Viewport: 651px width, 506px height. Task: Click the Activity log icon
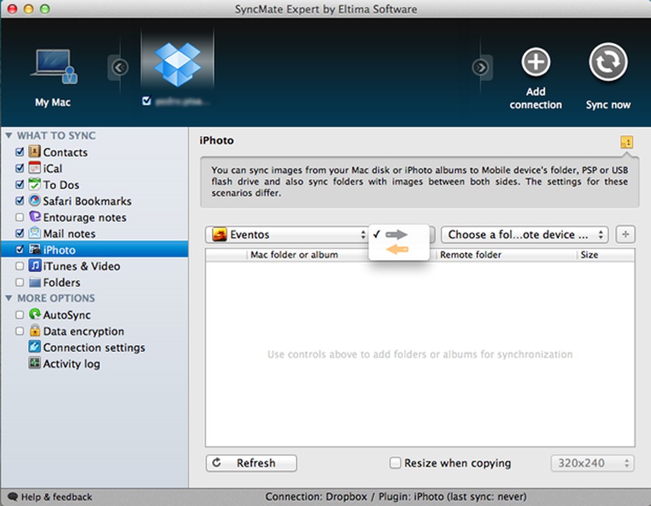[x=34, y=363]
